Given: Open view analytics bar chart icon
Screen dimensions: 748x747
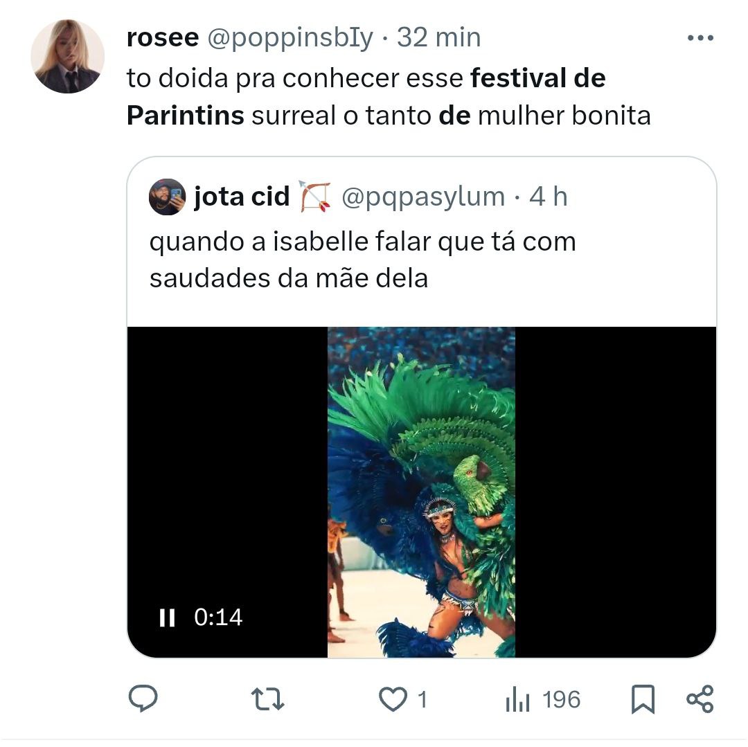Looking at the screenshot, I should [x=517, y=699].
